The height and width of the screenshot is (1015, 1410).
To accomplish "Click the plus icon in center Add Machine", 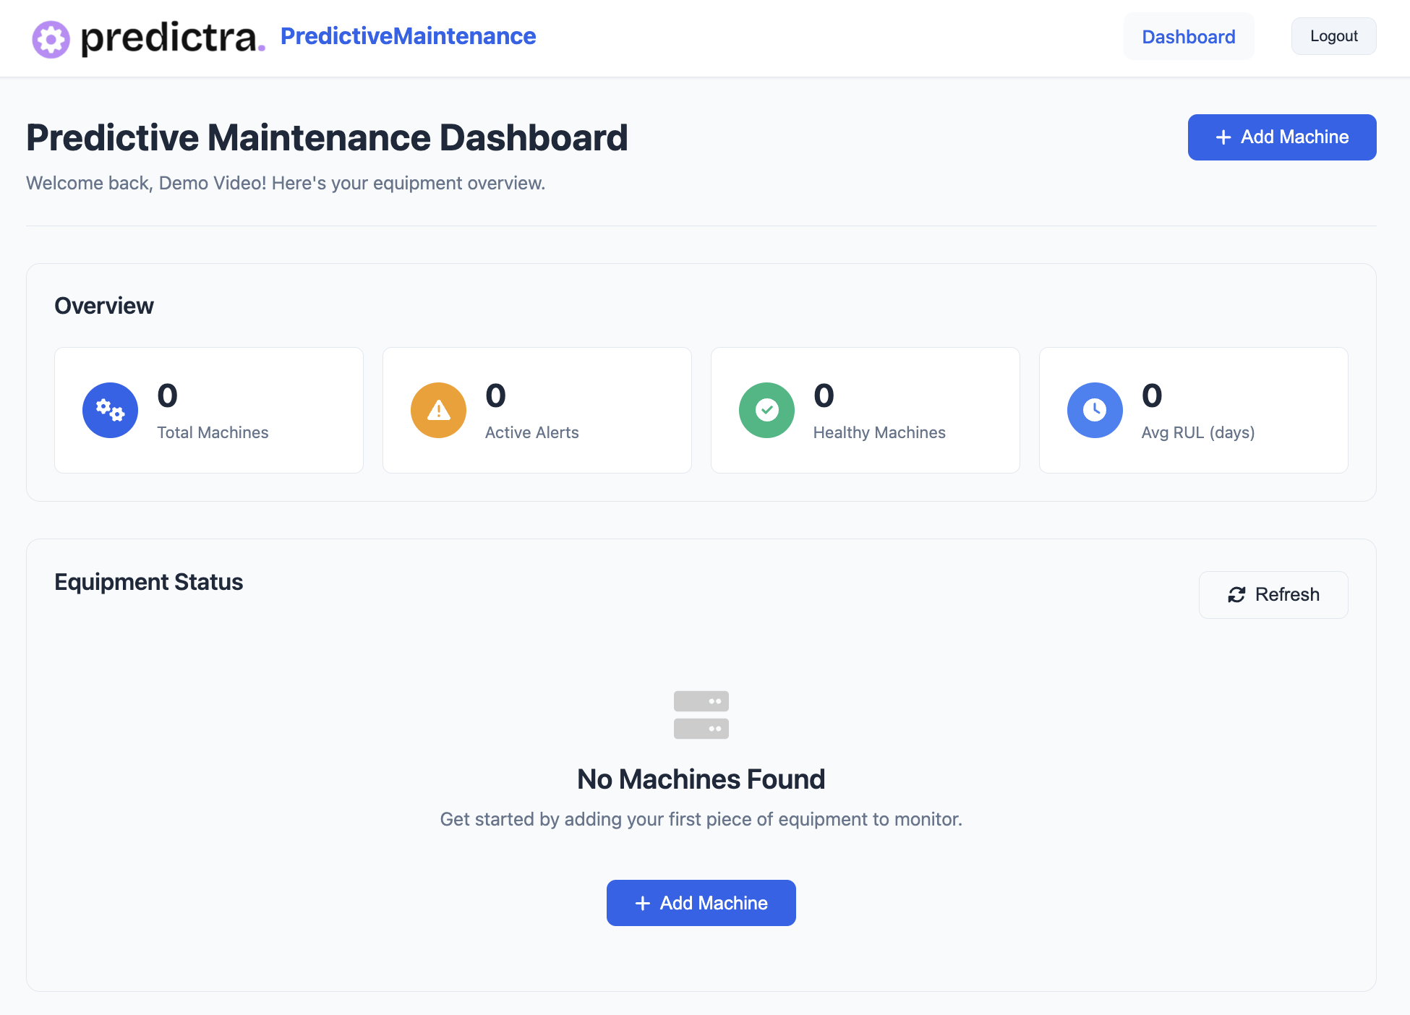I will 642,903.
